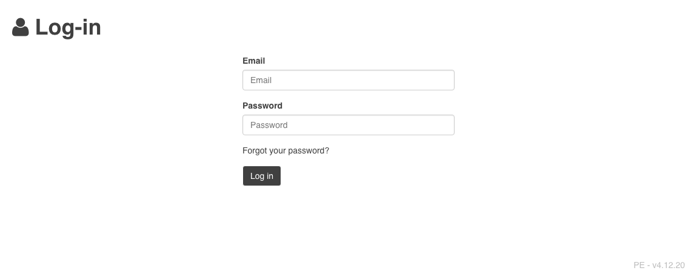691x279 pixels.
Task: Click the large Log-in title text
Action: [x=68, y=28]
